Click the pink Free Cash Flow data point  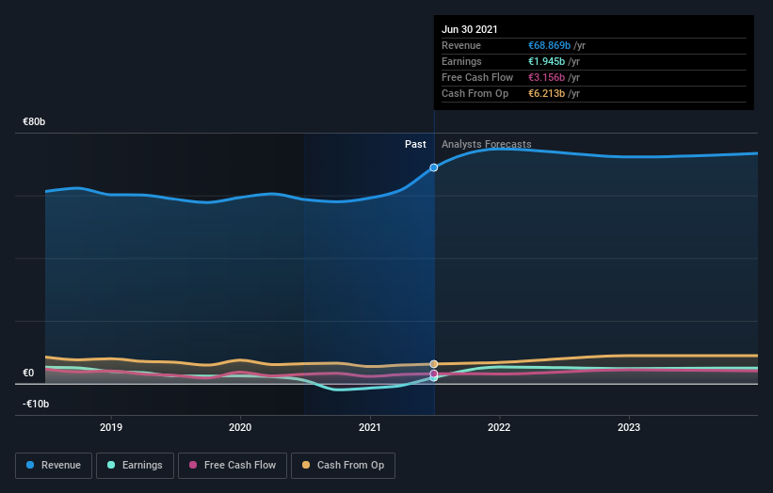(x=433, y=374)
